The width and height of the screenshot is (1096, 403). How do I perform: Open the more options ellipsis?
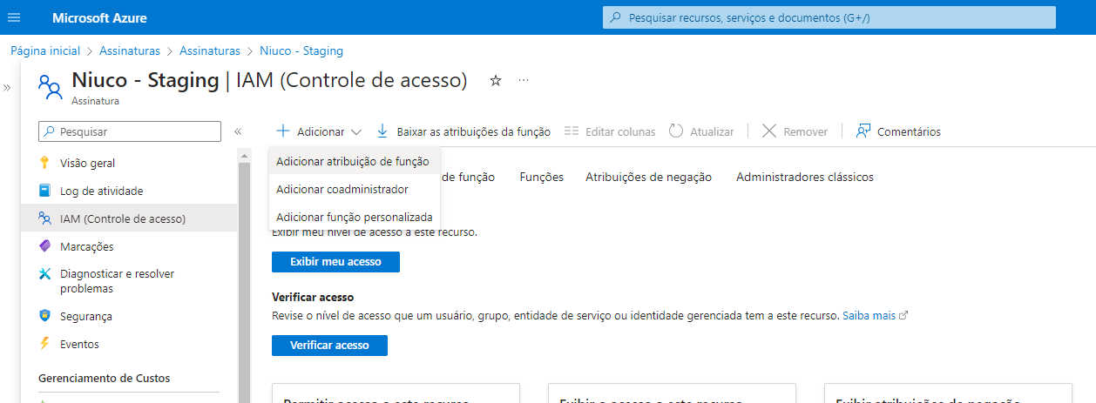tap(524, 80)
